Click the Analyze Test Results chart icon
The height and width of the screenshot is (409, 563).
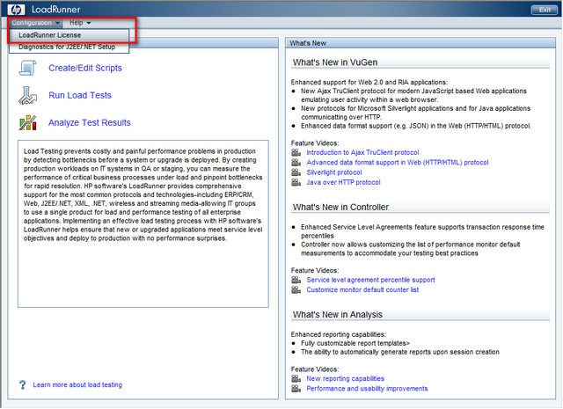click(27, 123)
